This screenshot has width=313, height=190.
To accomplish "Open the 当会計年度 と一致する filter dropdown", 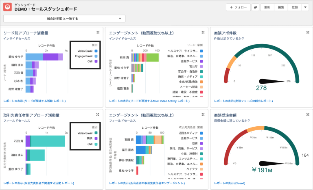I will pyautogui.click(x=64, y=19).
